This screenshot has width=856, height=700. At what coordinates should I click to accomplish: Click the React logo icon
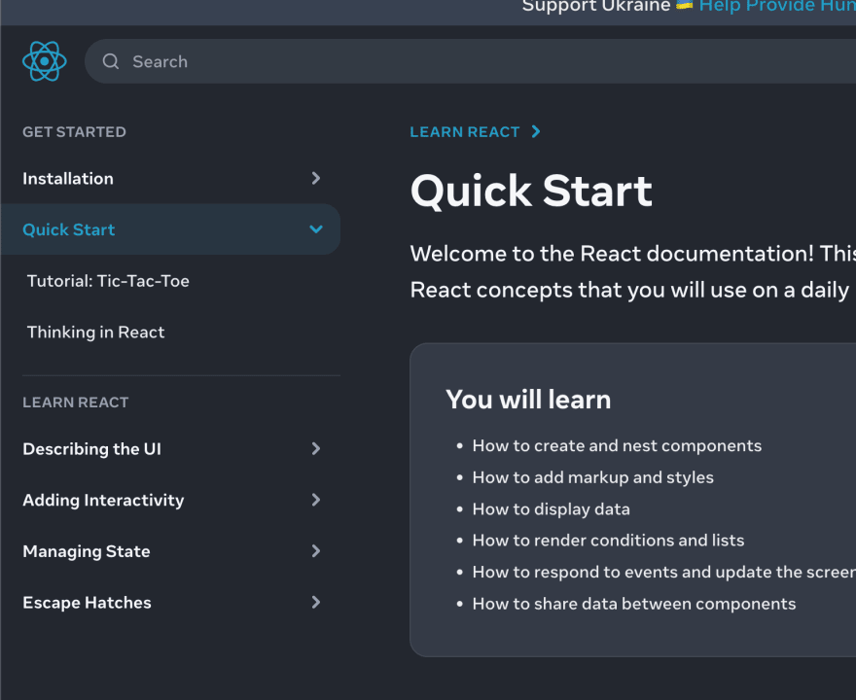(45, 61)
